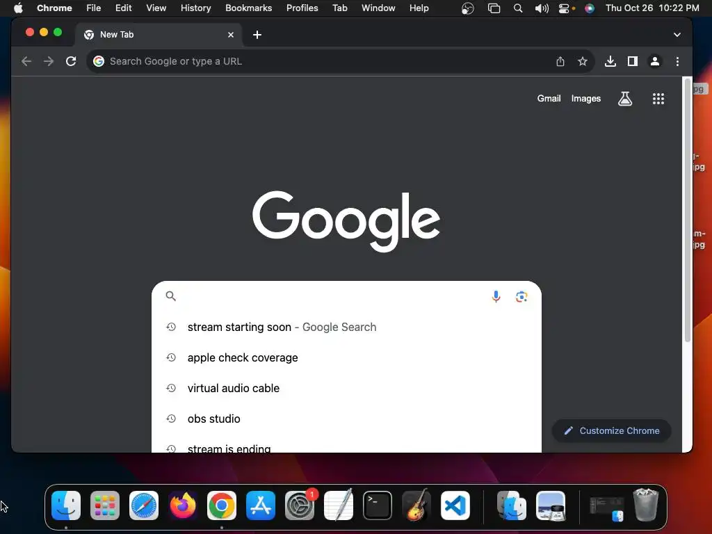
Task: Open Chrome's three-dot menu
Action: pyautogui.click(x=677, y=61)
